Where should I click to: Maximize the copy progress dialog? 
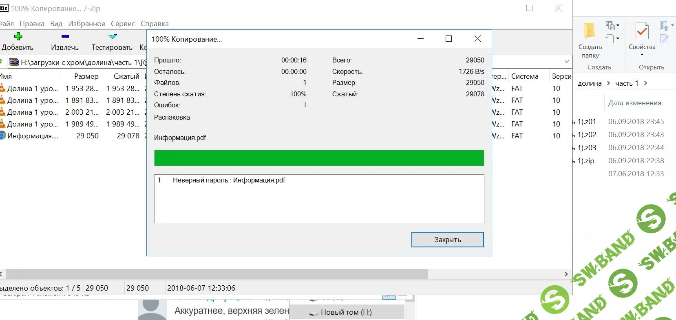pos(448,39)
